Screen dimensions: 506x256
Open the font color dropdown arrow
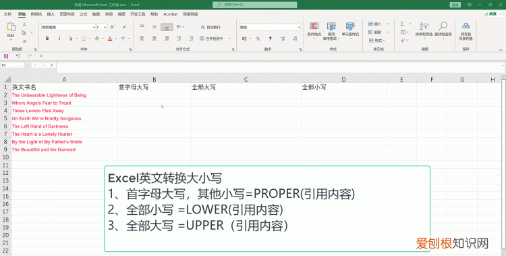(115, 39)
